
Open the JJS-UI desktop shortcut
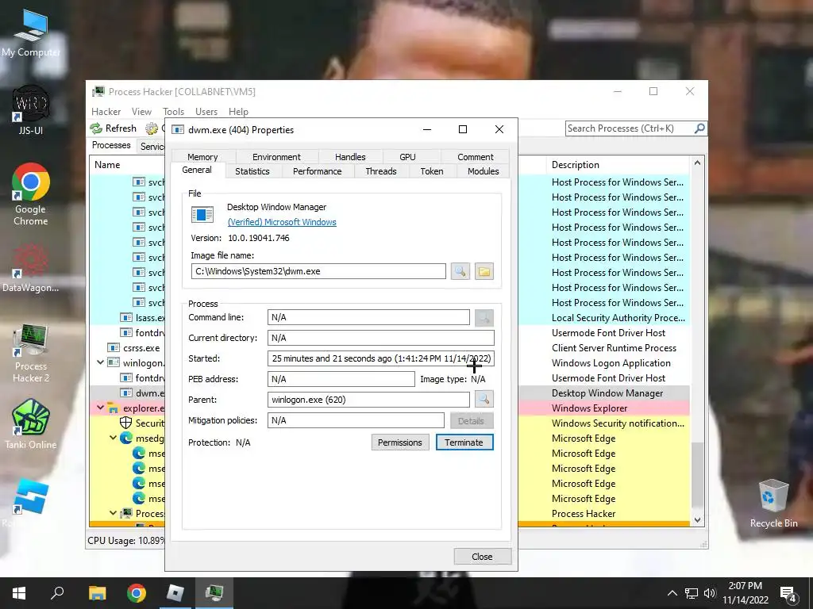[31, 111]
